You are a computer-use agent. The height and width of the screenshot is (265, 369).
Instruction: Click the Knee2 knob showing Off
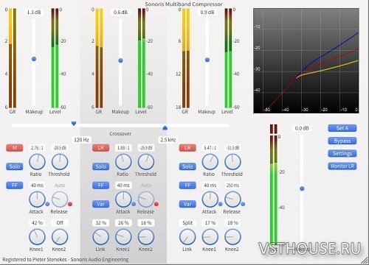[x=60, y=237]
